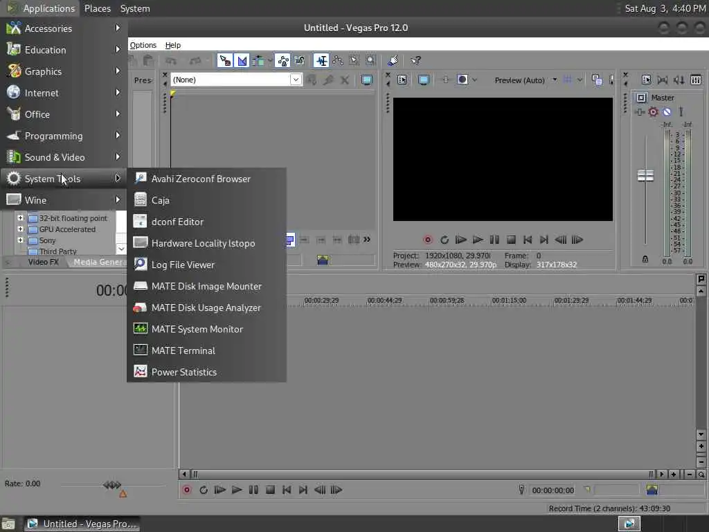Open Places menu in top panel
Image resolution: width=709 pixels, height=532 pixels.
97,8
